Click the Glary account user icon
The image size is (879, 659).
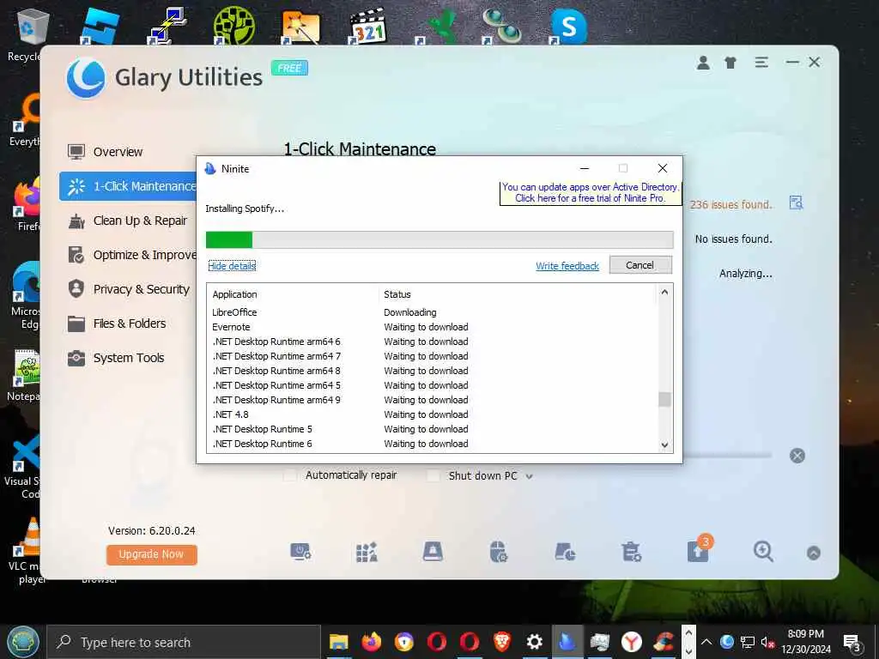pos(703,63)
